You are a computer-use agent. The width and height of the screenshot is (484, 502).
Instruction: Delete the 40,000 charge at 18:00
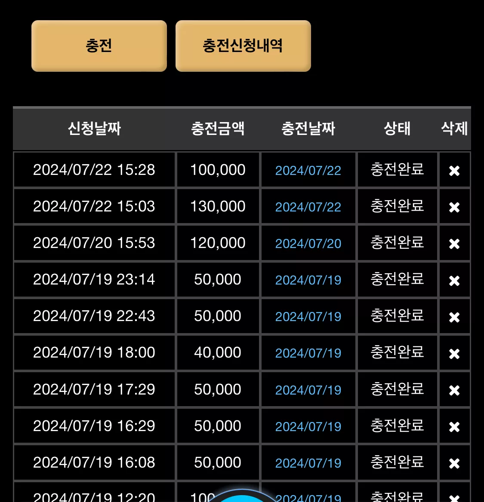tap(454, 353)
